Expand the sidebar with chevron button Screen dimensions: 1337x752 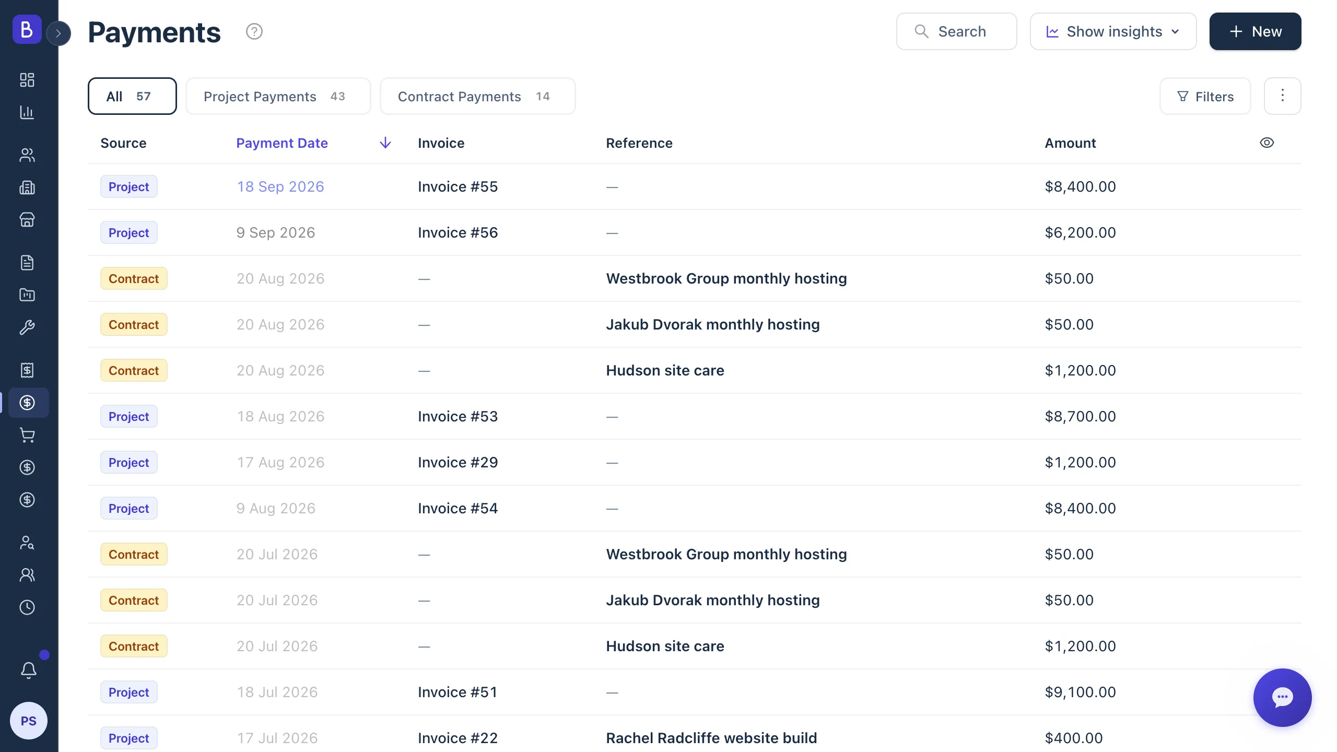pos(58,33)
